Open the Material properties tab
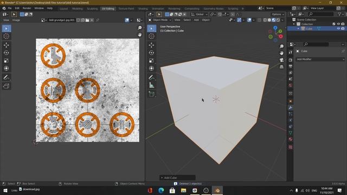The height and width of the screenshot is (195, 347). (x=291, y=139)
